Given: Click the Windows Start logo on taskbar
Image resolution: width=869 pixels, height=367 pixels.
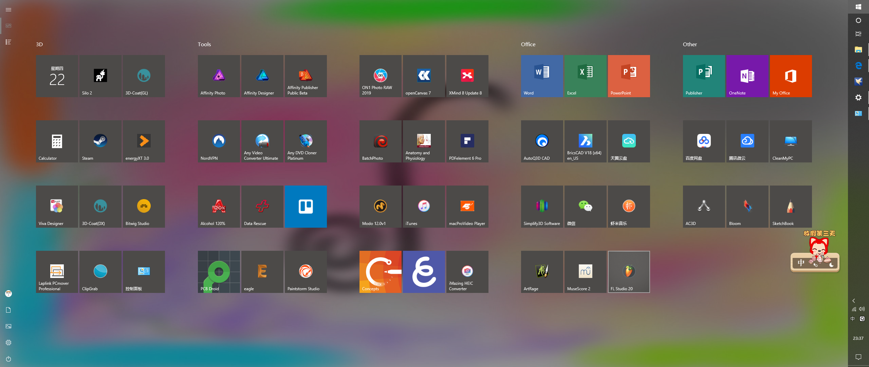Looking at the screenshot, I should point(858,7).
